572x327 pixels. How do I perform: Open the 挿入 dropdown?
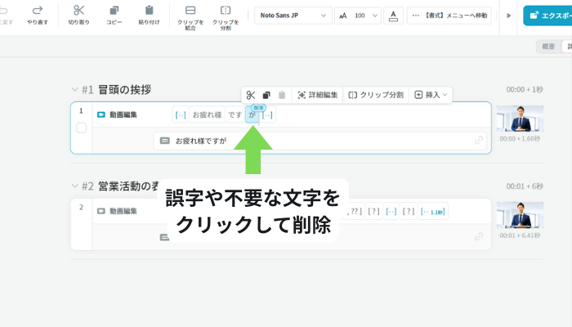point(431,95)
